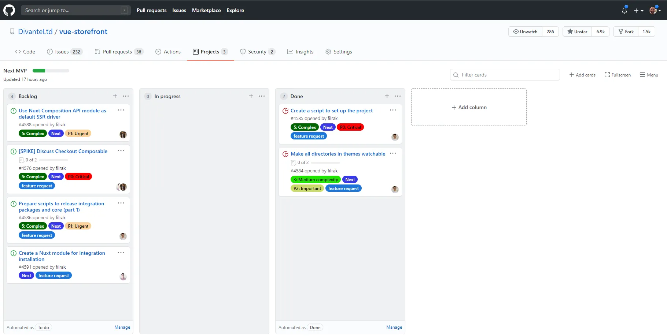Screen dimensions: 667x336
Task: Click closed issue icon on Create a script card
Action: pyautogui.click(x=285, y=111)
